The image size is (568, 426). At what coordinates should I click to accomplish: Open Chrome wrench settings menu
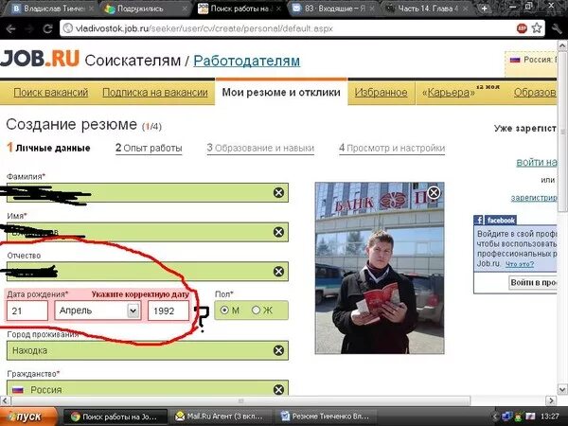click(x=557, y=28)
